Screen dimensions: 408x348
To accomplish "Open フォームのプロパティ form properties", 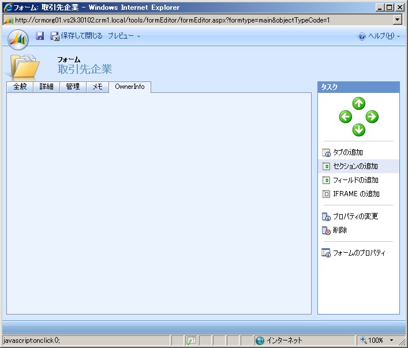I will (x=358, y=253).
